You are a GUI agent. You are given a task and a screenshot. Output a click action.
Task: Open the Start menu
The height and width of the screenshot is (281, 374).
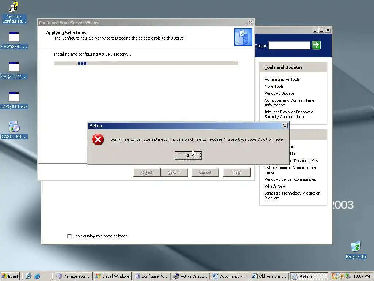pyautogui.click(x=10, y=276)
